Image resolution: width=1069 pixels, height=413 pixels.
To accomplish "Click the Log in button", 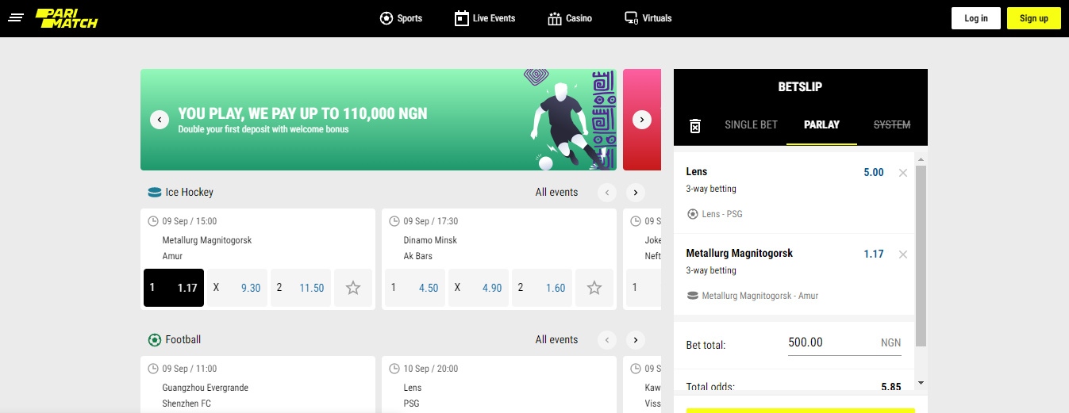I will pyautogui.click(x=976, y=18).
